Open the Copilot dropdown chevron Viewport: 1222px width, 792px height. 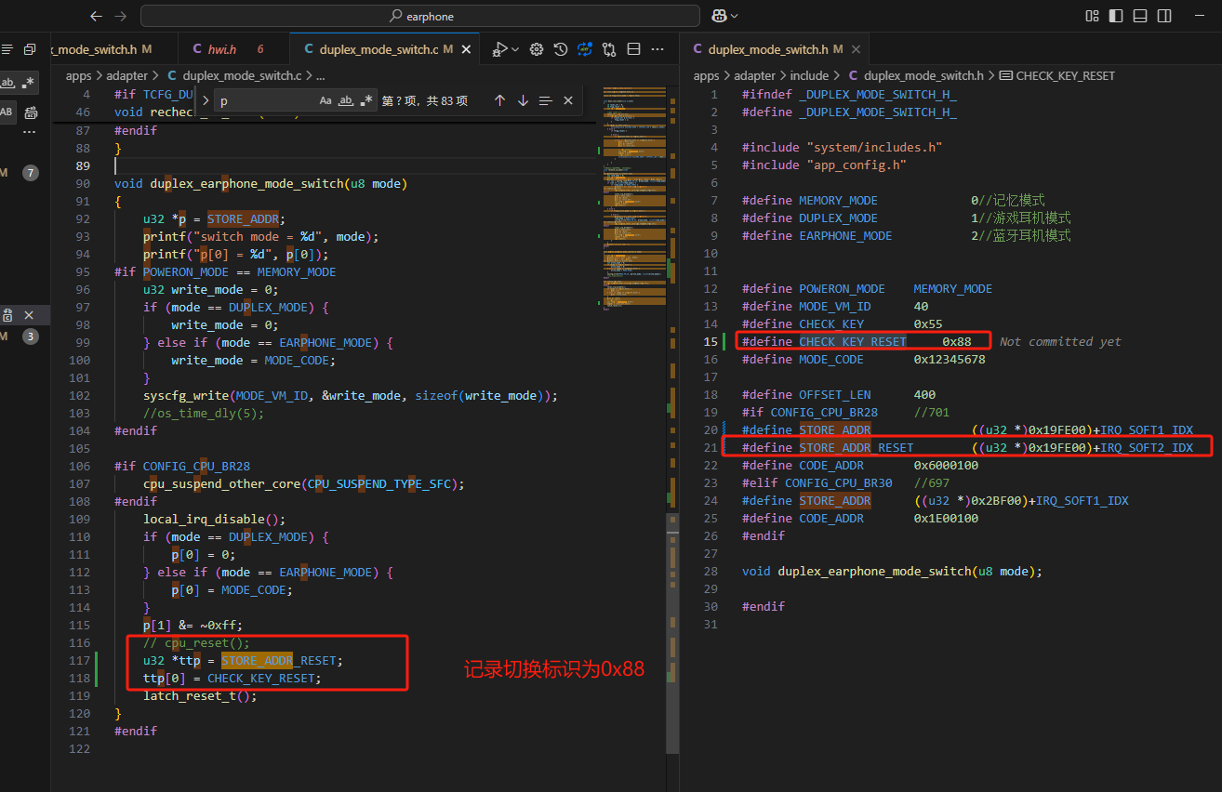coord(735,16)
